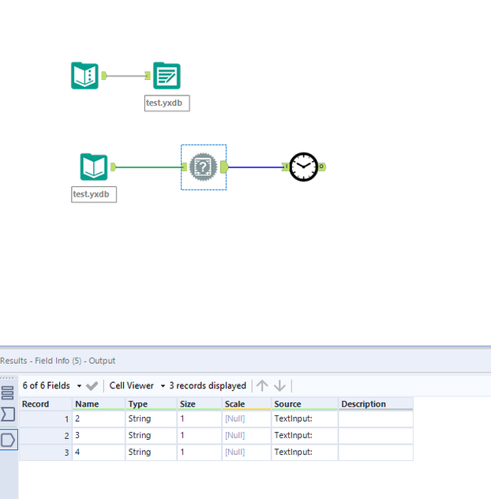Select Name cell with value 2
491x499 pixels.
[x=99, y=418]
